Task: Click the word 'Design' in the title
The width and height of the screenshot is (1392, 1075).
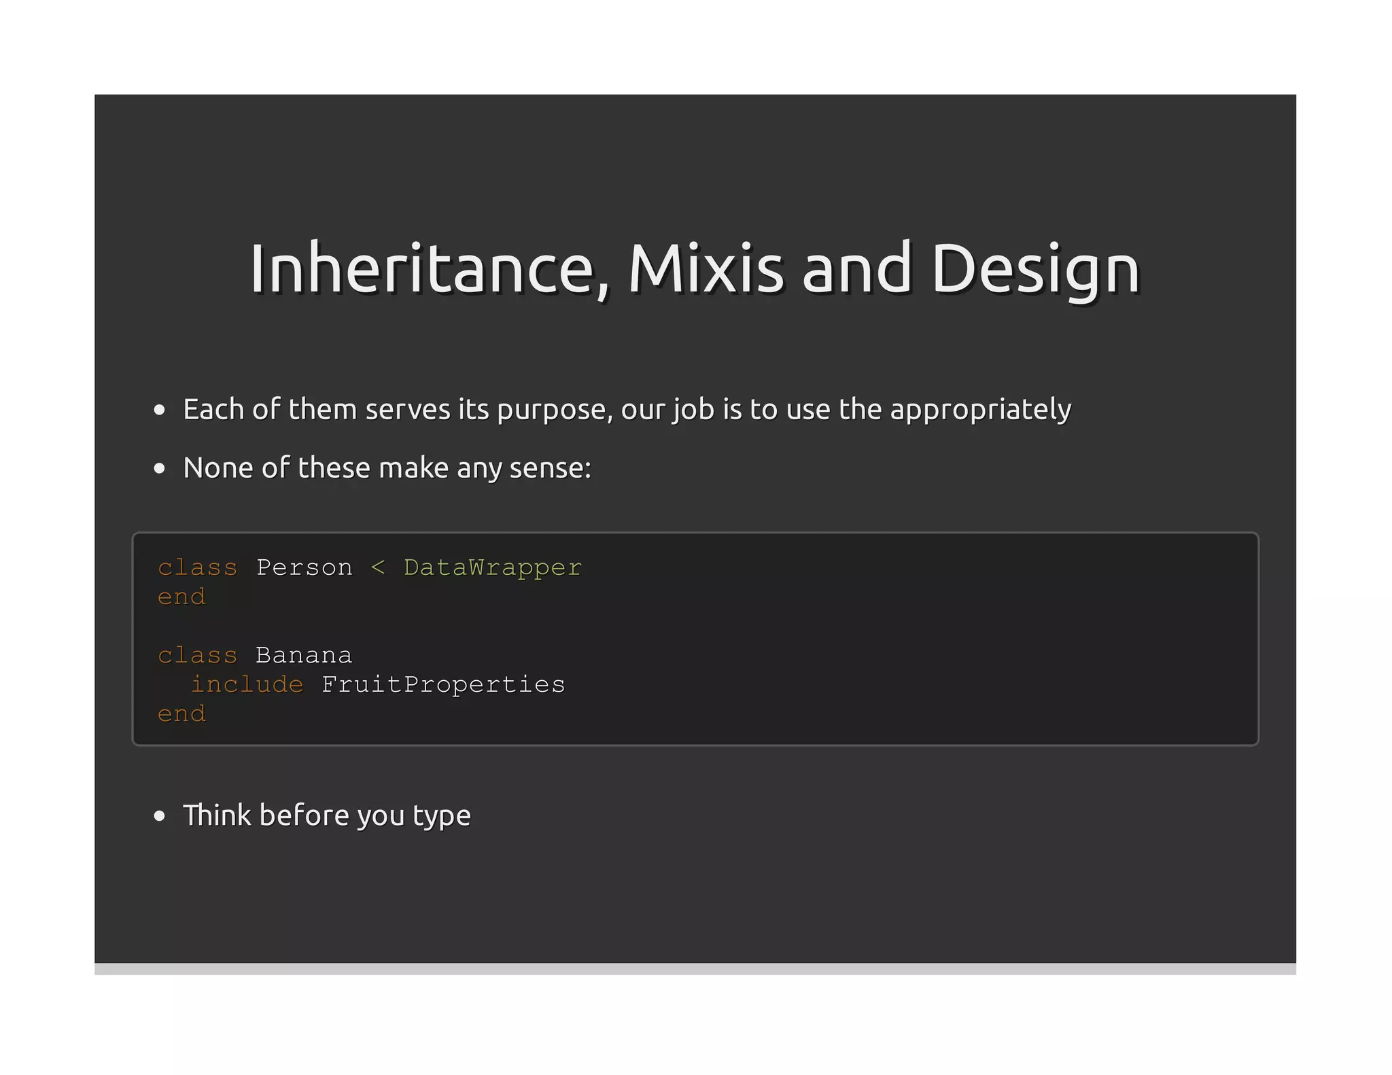Action: [x=1035, y=268]
